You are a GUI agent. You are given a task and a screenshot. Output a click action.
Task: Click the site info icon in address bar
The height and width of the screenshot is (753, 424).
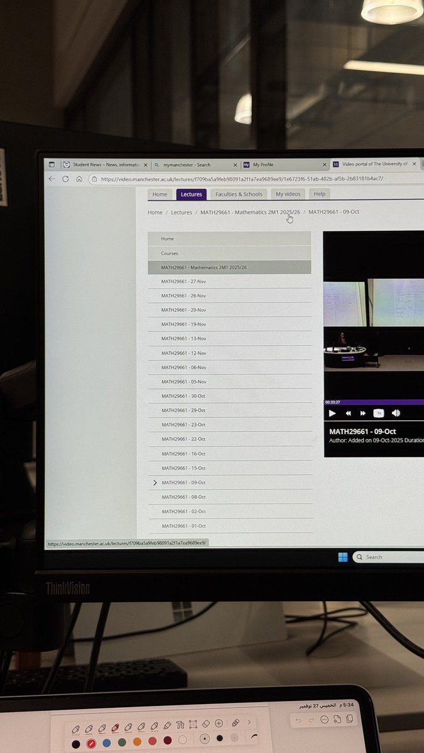pyautogui.click(x=94, y=179)
